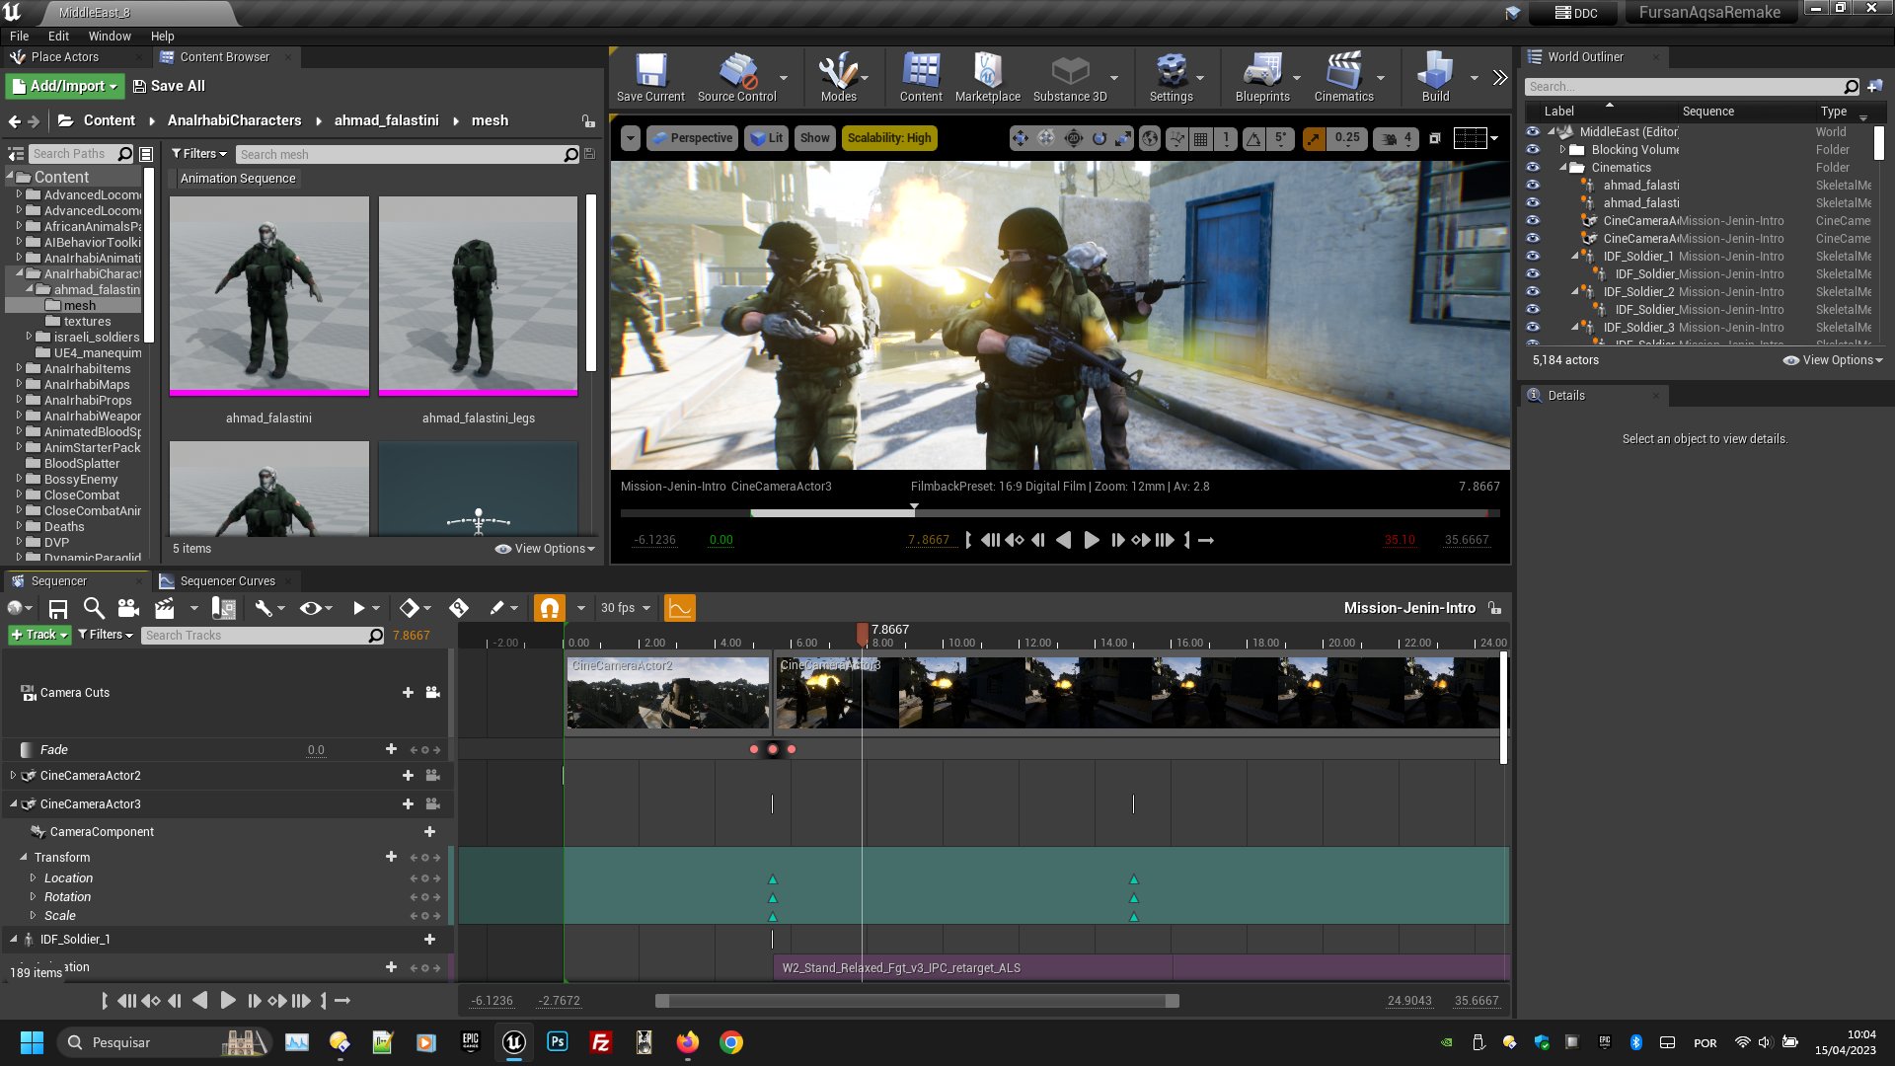Screen dimensions: 1895x1066
Task: Click the viewport playback scrubber bar
Action: click(x=1060, y=513)
